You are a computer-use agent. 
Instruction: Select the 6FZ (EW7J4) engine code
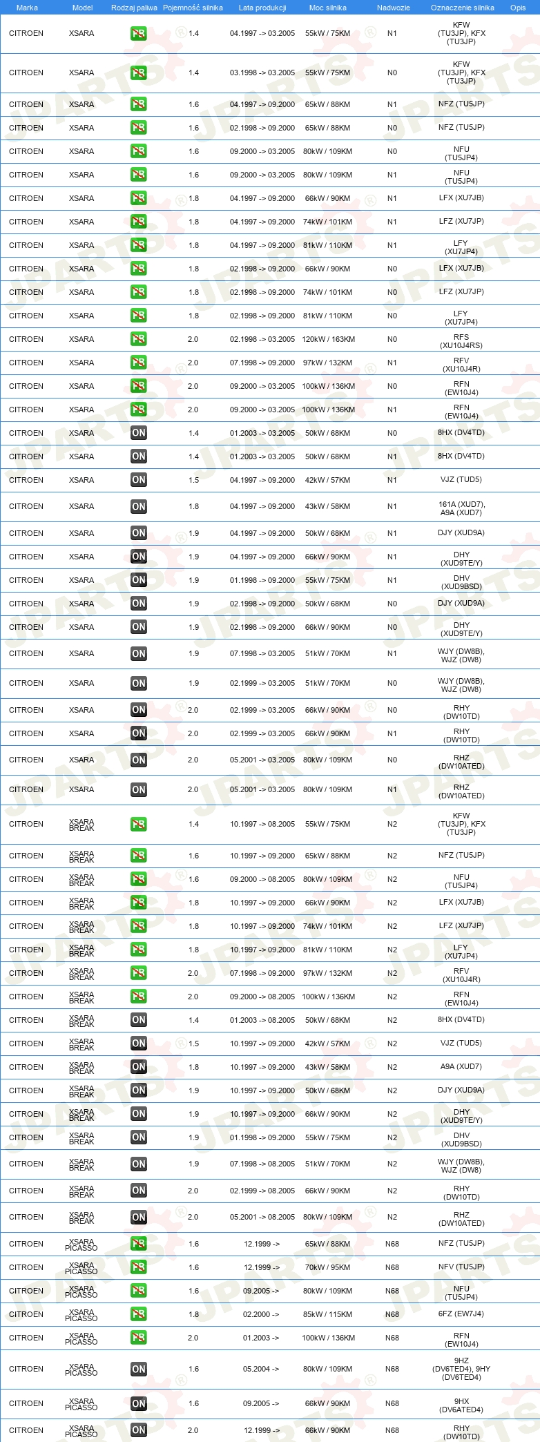point(461,1314)
